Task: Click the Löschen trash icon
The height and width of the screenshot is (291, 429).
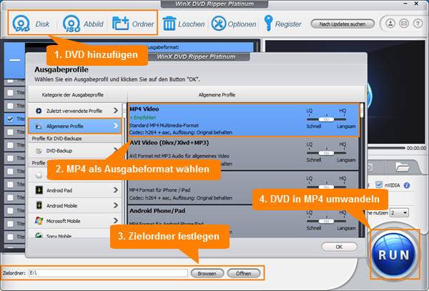Action: pyautogui.click(x=170, y=24)
